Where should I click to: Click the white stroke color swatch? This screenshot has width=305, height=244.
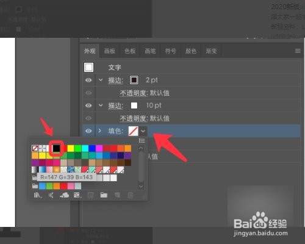[x=134, y=106]
